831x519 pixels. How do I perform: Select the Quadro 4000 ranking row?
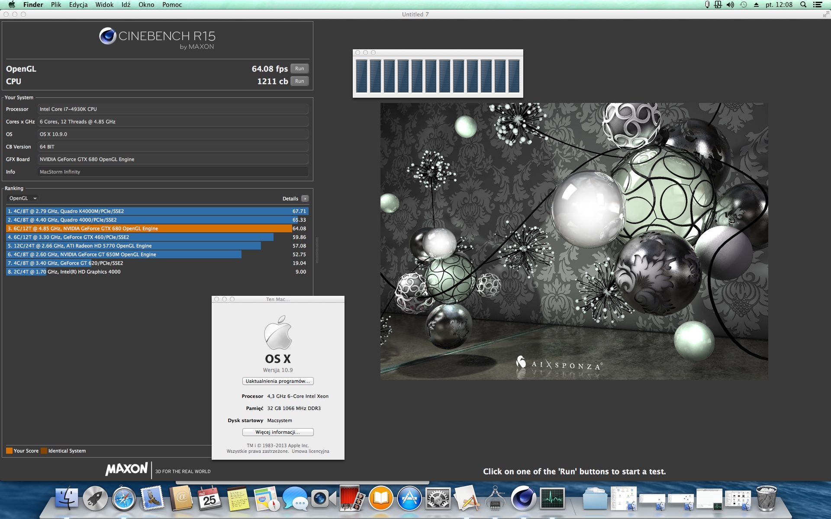(157, 220)
